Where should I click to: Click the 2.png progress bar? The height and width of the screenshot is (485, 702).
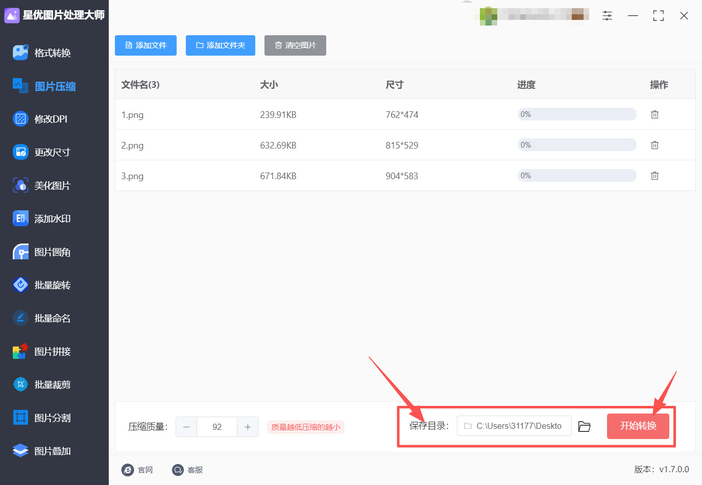point(577,145)
